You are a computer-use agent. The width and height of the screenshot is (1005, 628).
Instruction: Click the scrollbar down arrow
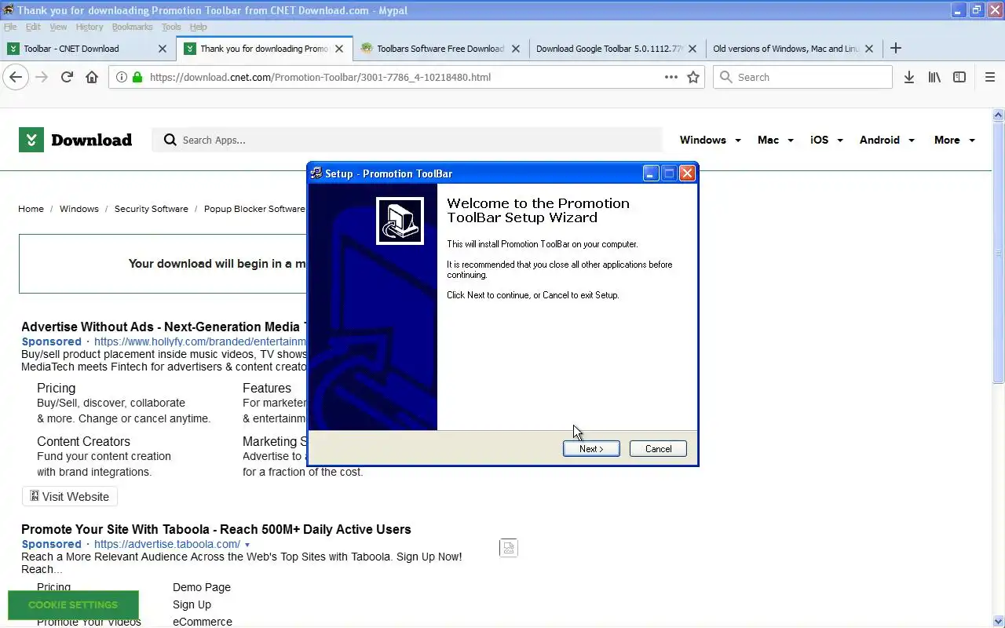999,620
